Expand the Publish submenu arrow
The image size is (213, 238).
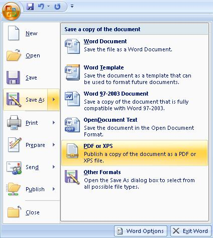click(x=54, y=189)
